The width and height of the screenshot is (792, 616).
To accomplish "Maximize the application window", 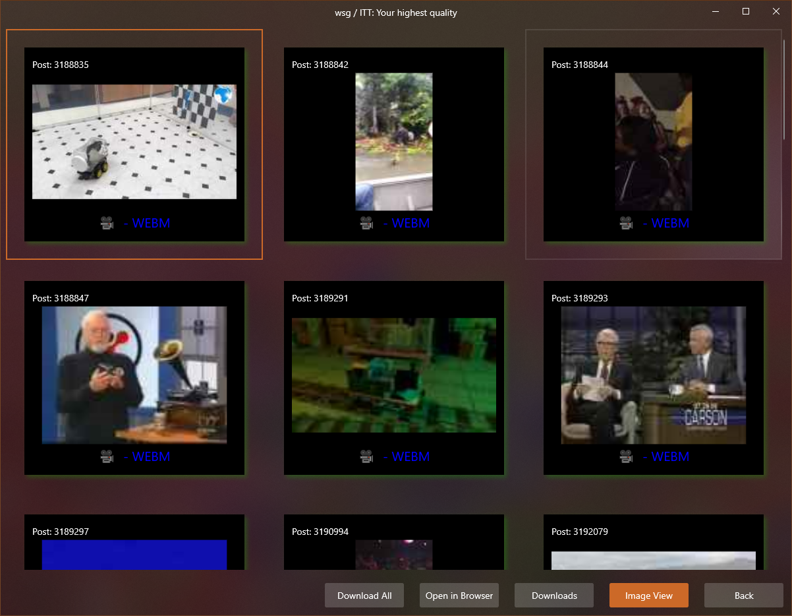I will tap(746, 11).
